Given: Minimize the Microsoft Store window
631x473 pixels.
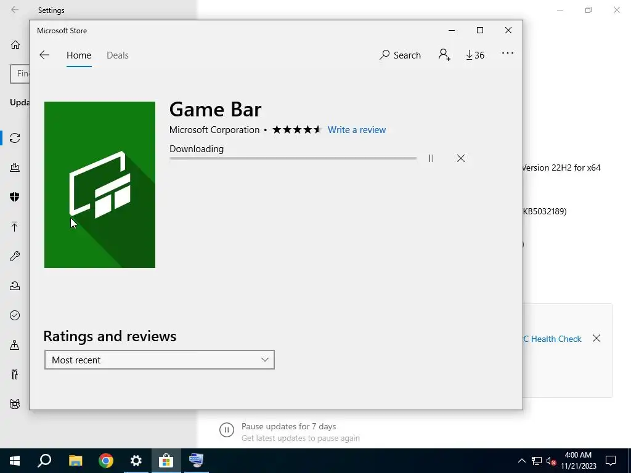Looking at the screenshot, I should pyautogui.click(x=452, y=31).
